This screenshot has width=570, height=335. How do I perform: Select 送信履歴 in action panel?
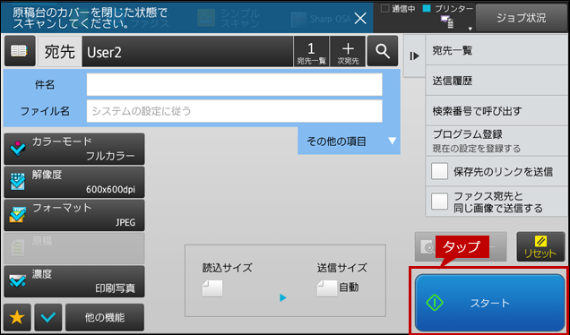pyautogui.click(x=497, y=81)
